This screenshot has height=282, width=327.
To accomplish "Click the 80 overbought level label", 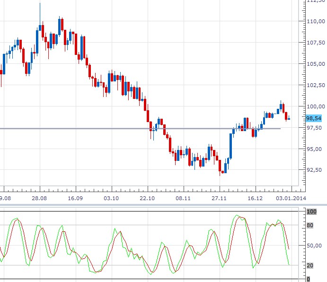I will tap(310, 225).
